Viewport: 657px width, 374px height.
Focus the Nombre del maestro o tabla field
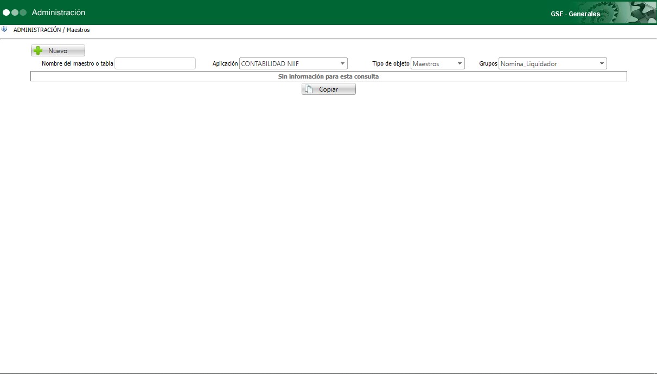(155, 63)
